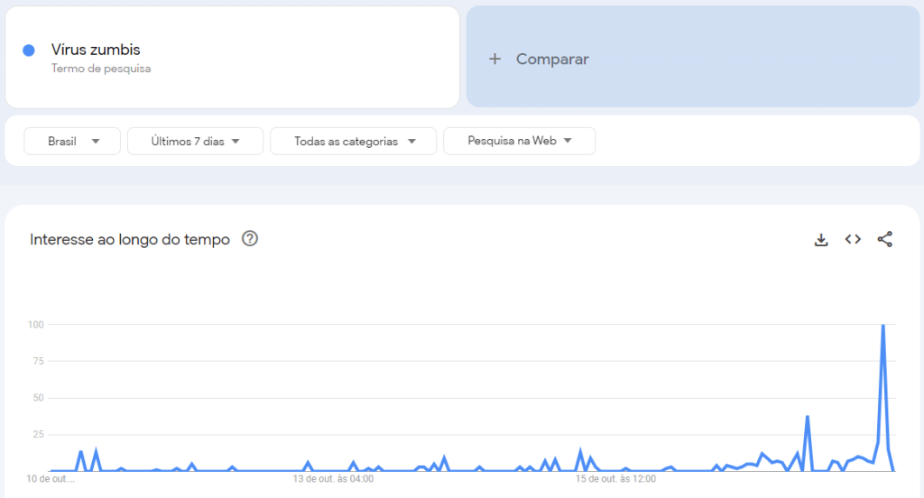Click the dropdown arrow next to Brasil
This screenshot has width=924, height=498.
(x=95, y=141)
